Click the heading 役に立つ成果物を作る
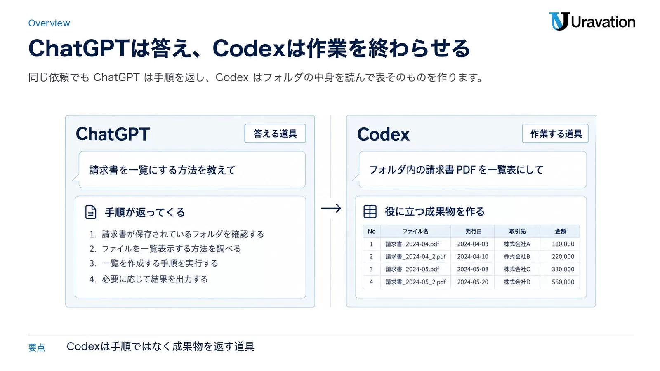The image size is (660, 371). click(x=435, y=211)
